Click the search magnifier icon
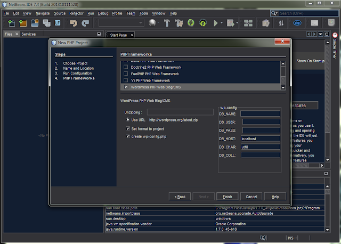This screenshot has height=244, width=341. (x=274, y=13)
